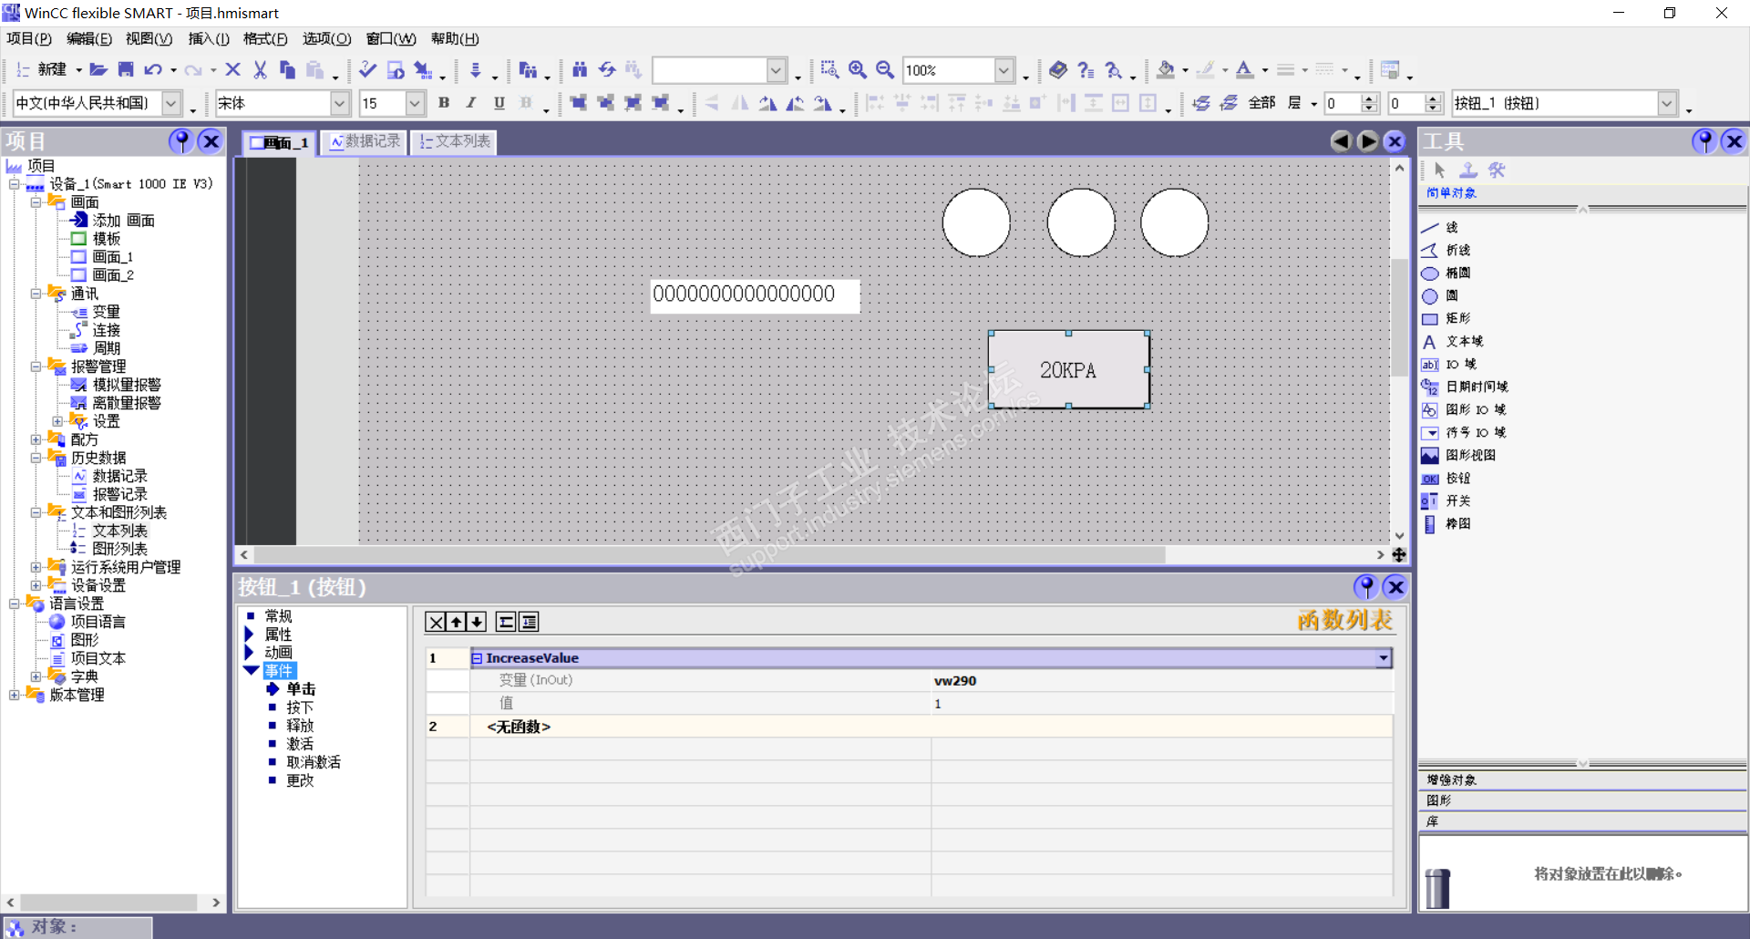Pin the Project panel
This screenshot has height=939, width=1750.
[181, 140]
